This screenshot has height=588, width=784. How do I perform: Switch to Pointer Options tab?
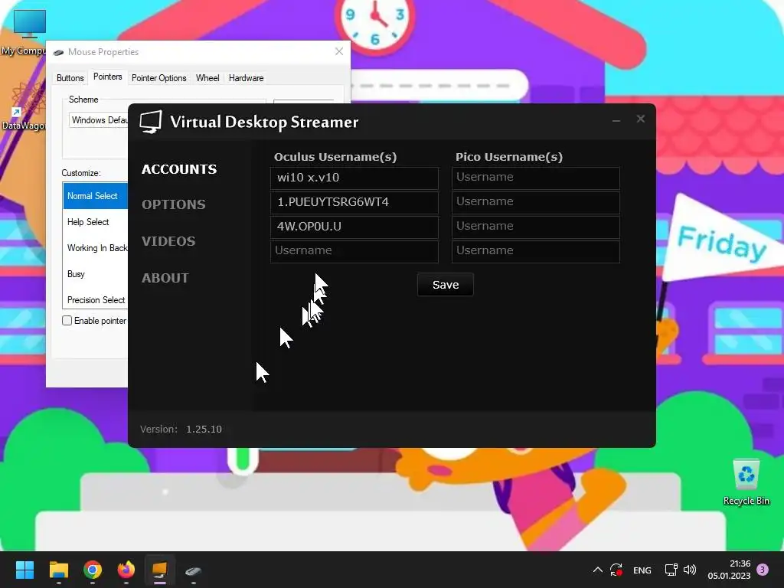click(x=159, y=78)
